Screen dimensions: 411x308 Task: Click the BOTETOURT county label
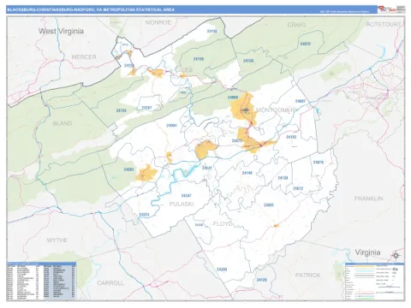384,25
